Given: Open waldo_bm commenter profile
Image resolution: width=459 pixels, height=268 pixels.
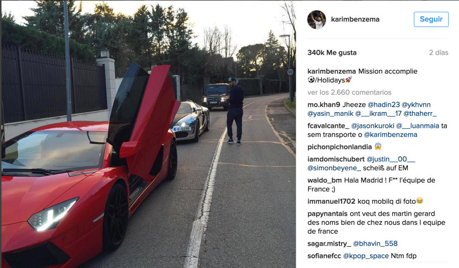Looking at the screenshot, I should pos(325,180).
